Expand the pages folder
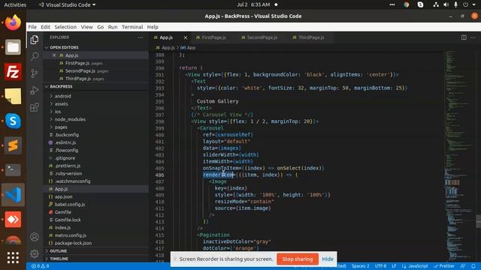The width and height of the screenshot is (481, 270). point(61,127)
